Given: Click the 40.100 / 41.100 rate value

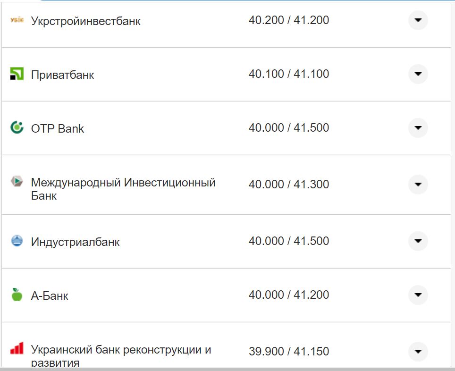Looking at the screenshot, I should (290, 74).
